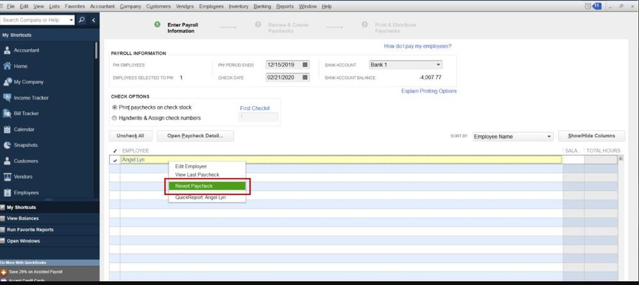This screenshot has width=639, height=285.
Task: Click the Search Company or Help field
Action: click(35, 20)
